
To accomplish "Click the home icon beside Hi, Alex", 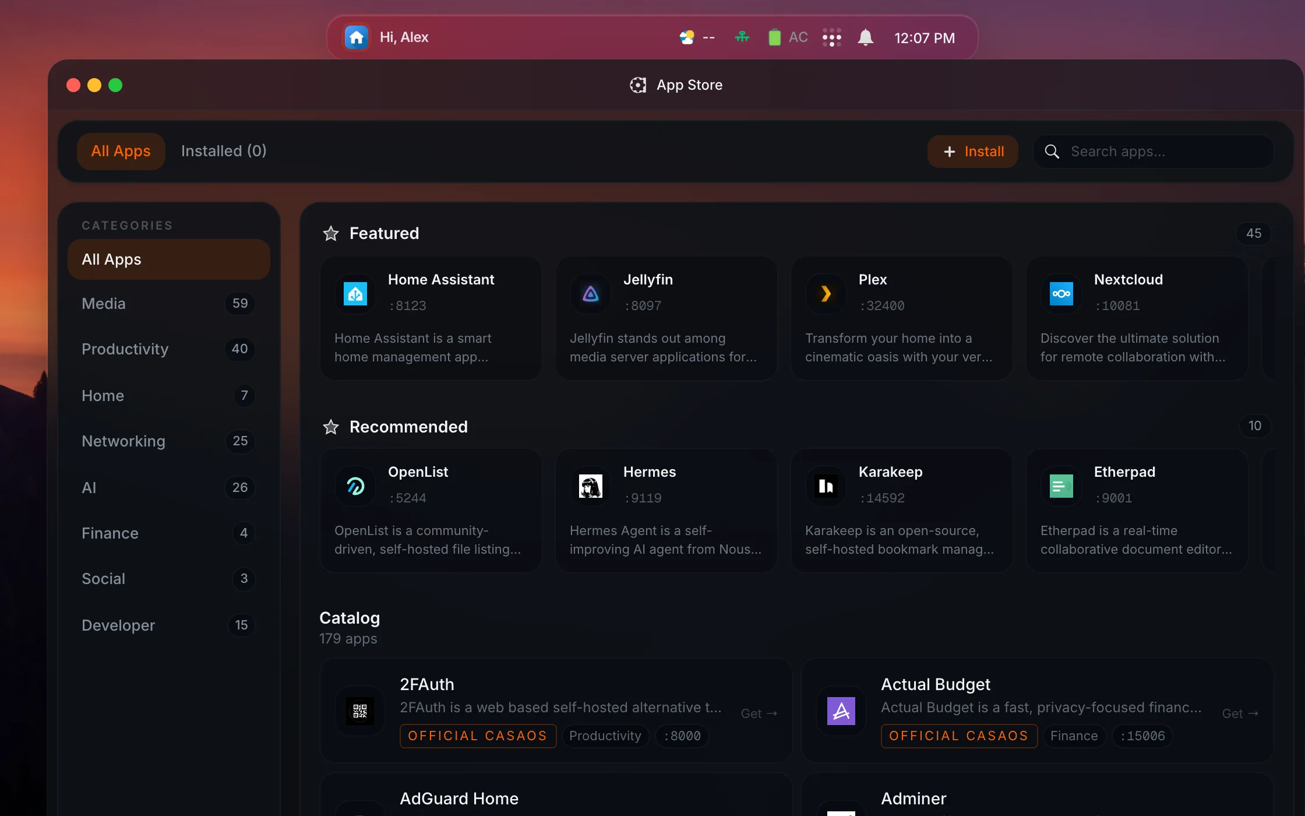I will [x=357, y=38].
